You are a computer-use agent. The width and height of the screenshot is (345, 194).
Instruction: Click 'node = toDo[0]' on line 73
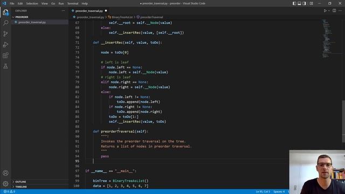(115, 52)
